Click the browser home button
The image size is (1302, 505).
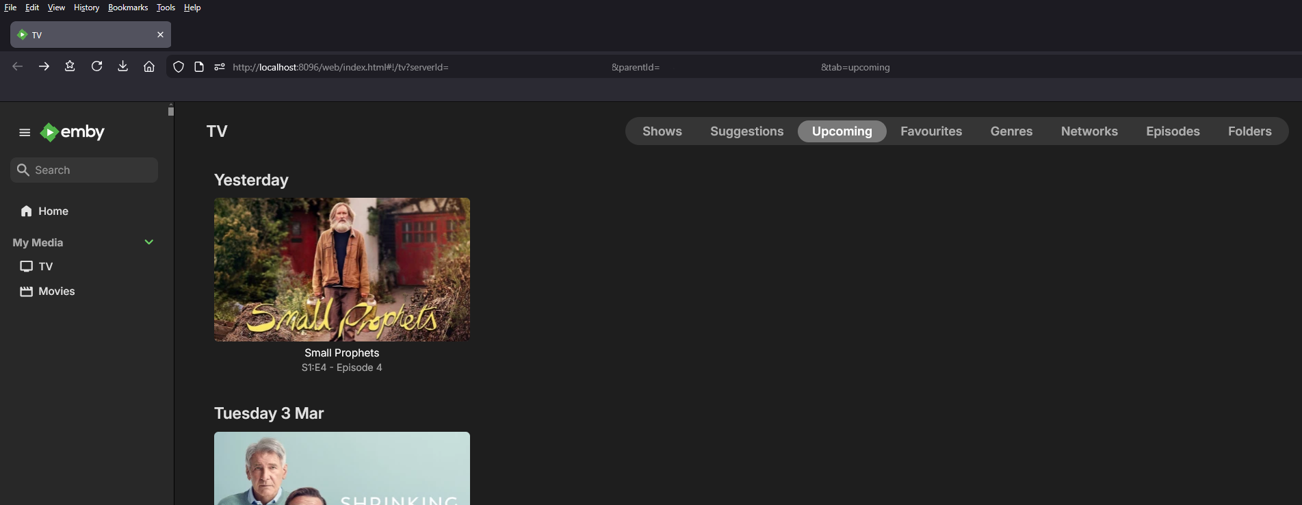click(149, 66)
